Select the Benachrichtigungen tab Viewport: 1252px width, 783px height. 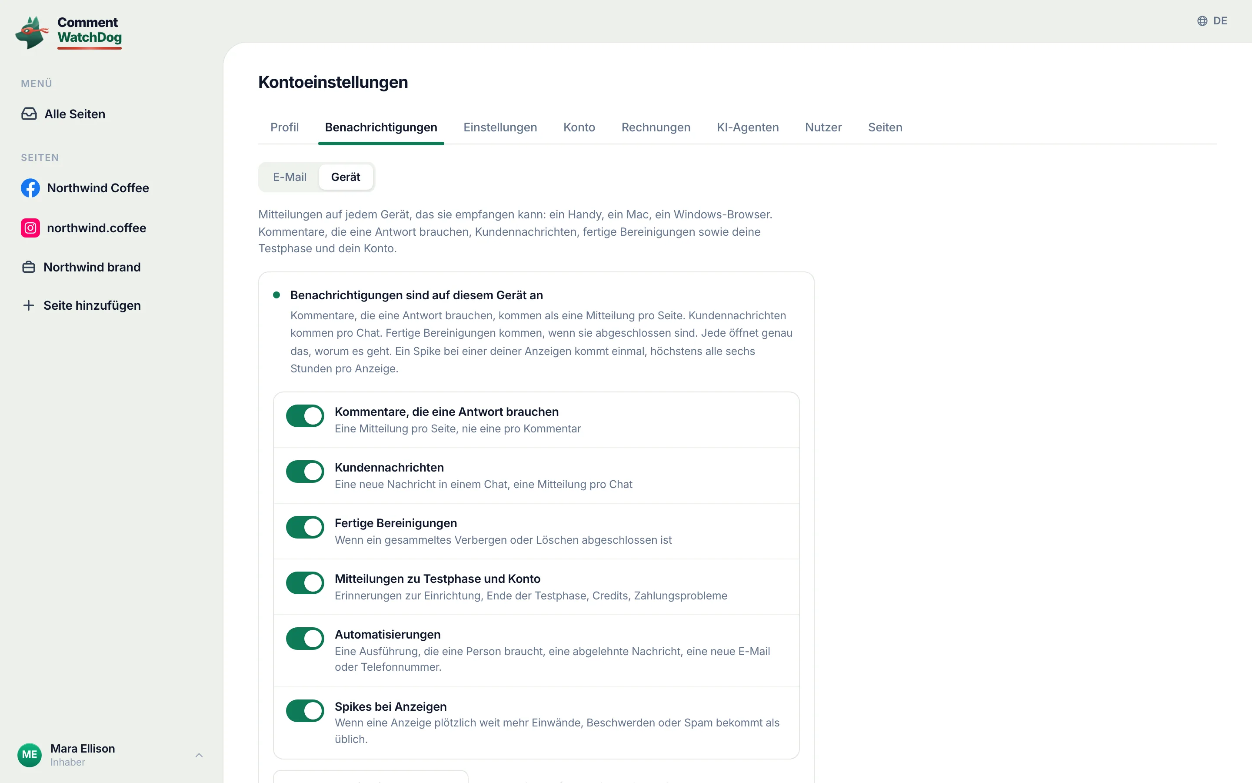click(381, 127)
